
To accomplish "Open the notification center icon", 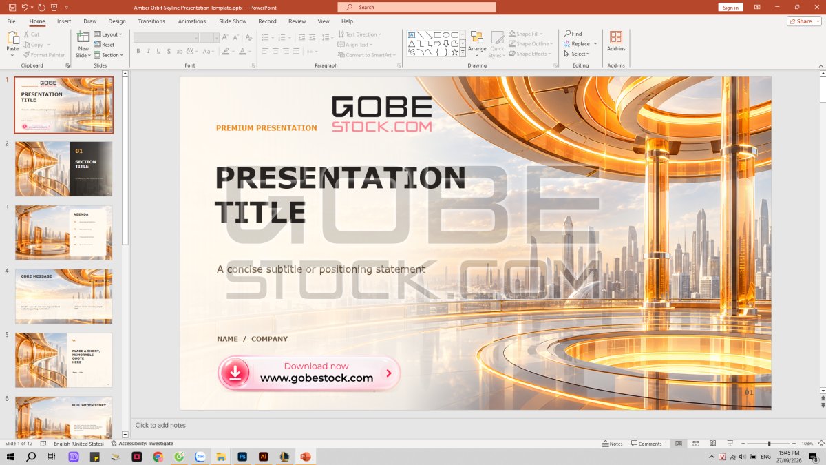I will click(814, 457).
